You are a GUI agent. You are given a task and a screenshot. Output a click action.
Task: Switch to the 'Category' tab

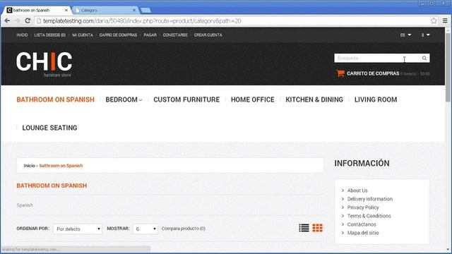(x=104, y=10)
